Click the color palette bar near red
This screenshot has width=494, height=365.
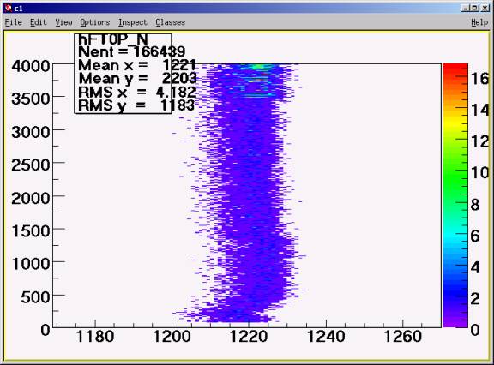pyautogui.click(x=455, y=71)
